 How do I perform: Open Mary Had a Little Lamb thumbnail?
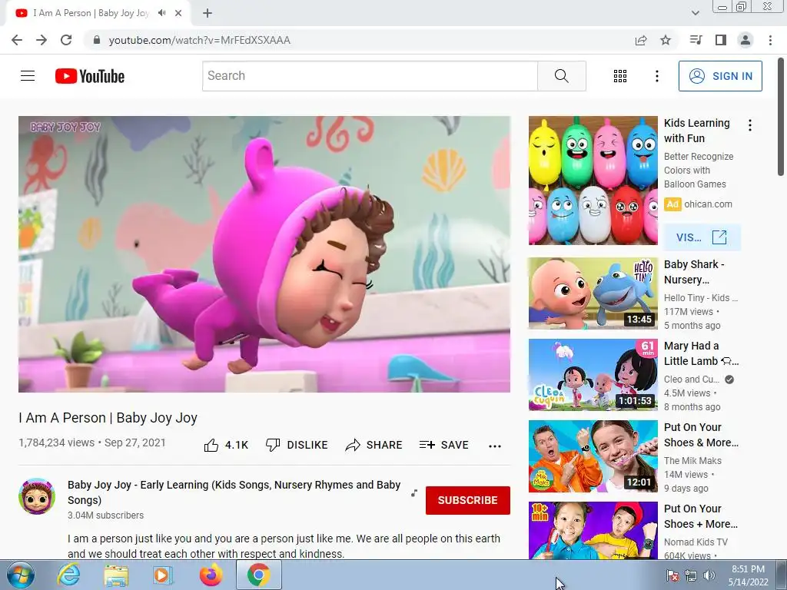(x=593, y=375)
